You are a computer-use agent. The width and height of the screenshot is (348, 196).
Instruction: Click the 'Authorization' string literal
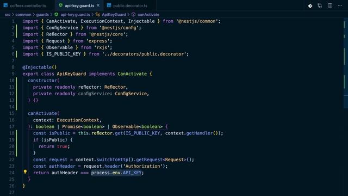142,166
